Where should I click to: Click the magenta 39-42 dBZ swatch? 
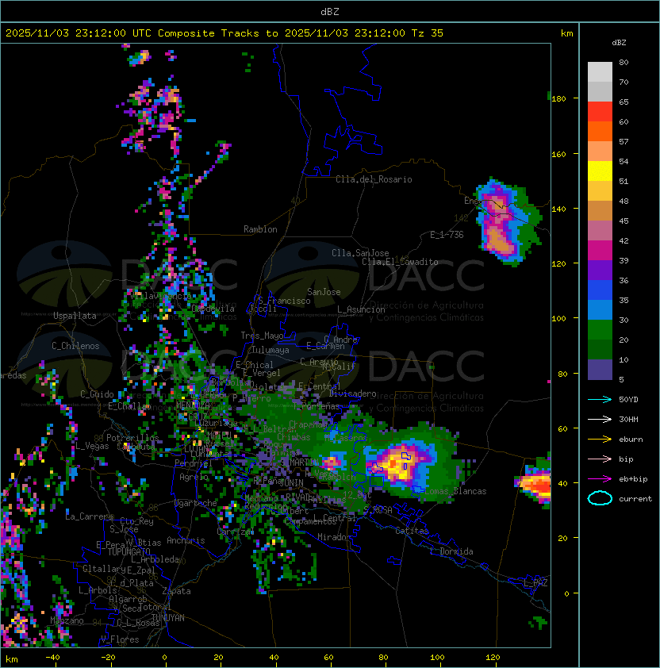[x=600, y=251]
